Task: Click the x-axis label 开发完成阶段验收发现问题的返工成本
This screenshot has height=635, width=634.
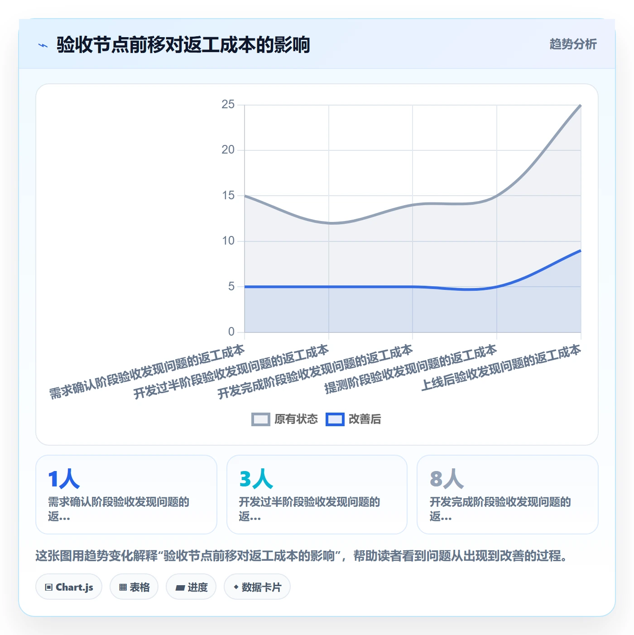Action: (315, 371)
